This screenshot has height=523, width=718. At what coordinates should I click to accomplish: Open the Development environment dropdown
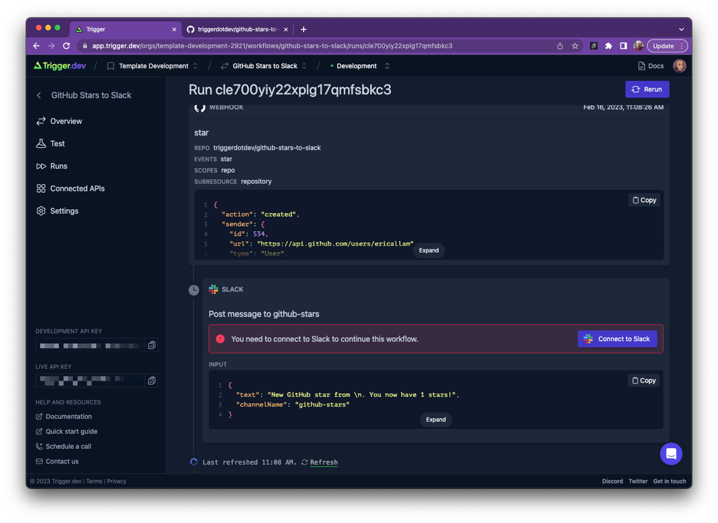pos(360,66)
